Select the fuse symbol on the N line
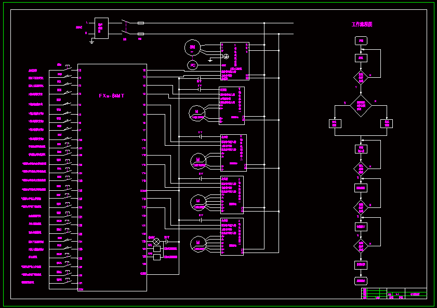 [141, 34]
